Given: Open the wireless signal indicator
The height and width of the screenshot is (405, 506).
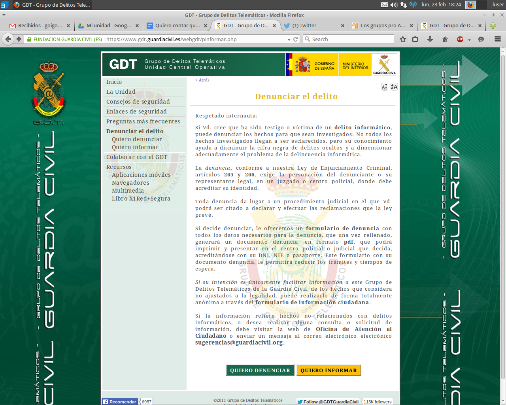Looking at the screenshot, I should pyautogui.click(x=413, y=5).
